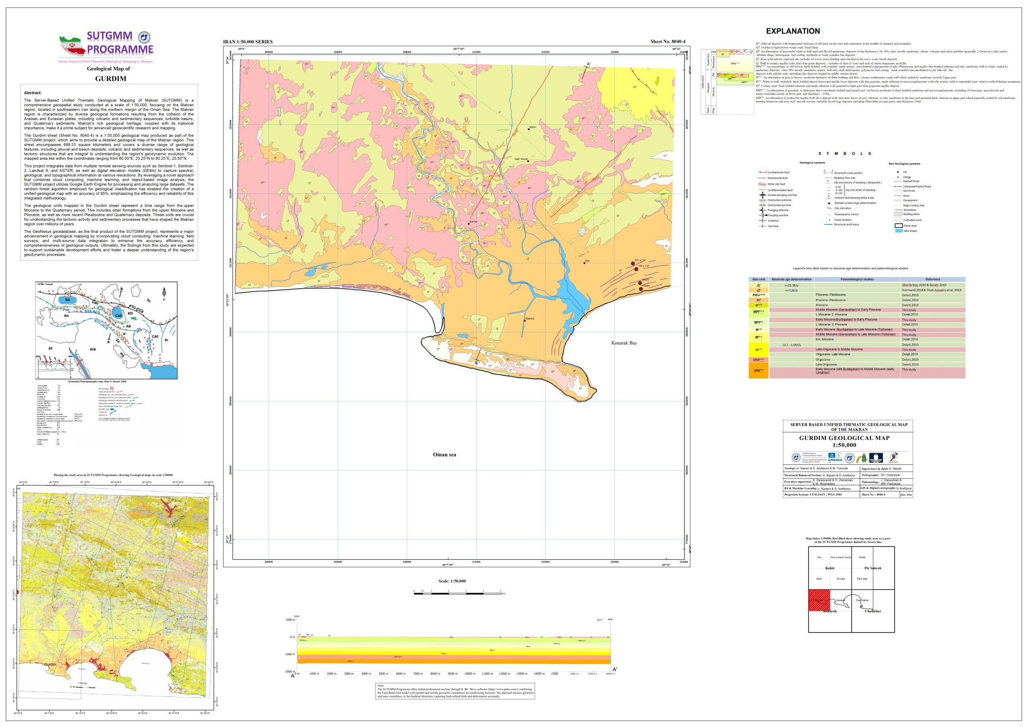The width and height of the screenshot is (1028, 727).
Task: Click the Oman sea label
Action: click(444, 454)
